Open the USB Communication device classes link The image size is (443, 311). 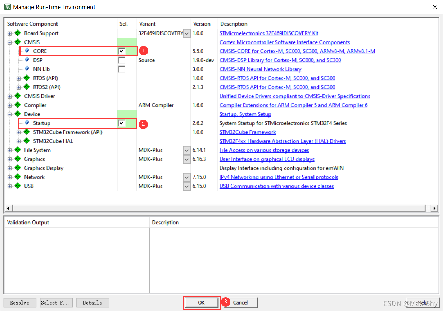pyautogui.click(x=277, y=186)
